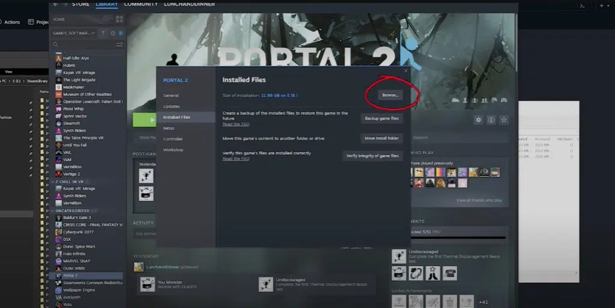Open Read the FAQ under backup
615x308 pixels.
[x=235, y=124]
